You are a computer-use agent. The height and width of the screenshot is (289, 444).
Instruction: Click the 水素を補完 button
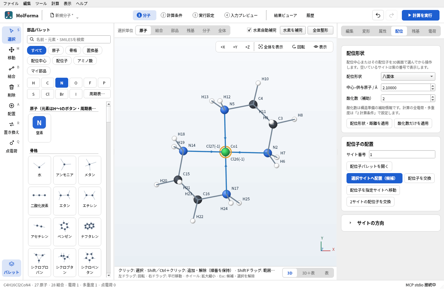(x=293, y=30)
